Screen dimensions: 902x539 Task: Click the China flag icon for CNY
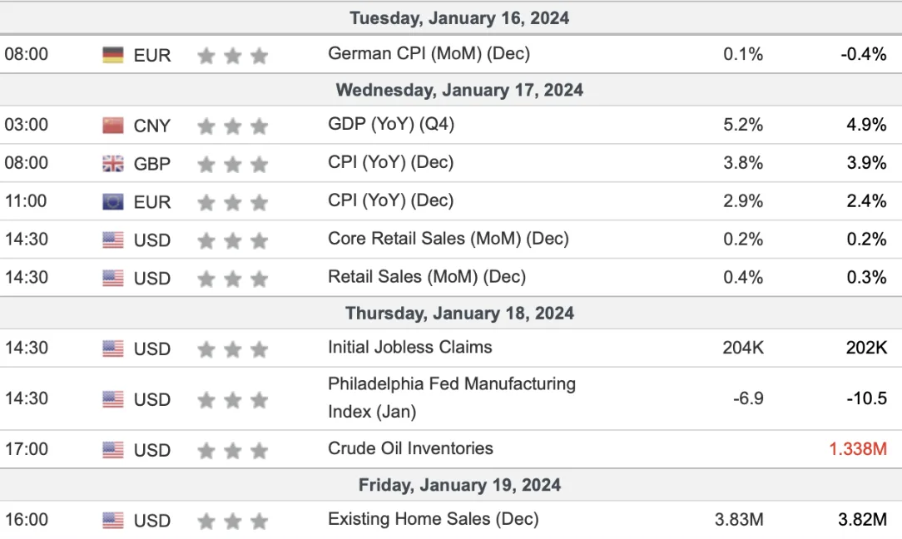pos(113,126)
